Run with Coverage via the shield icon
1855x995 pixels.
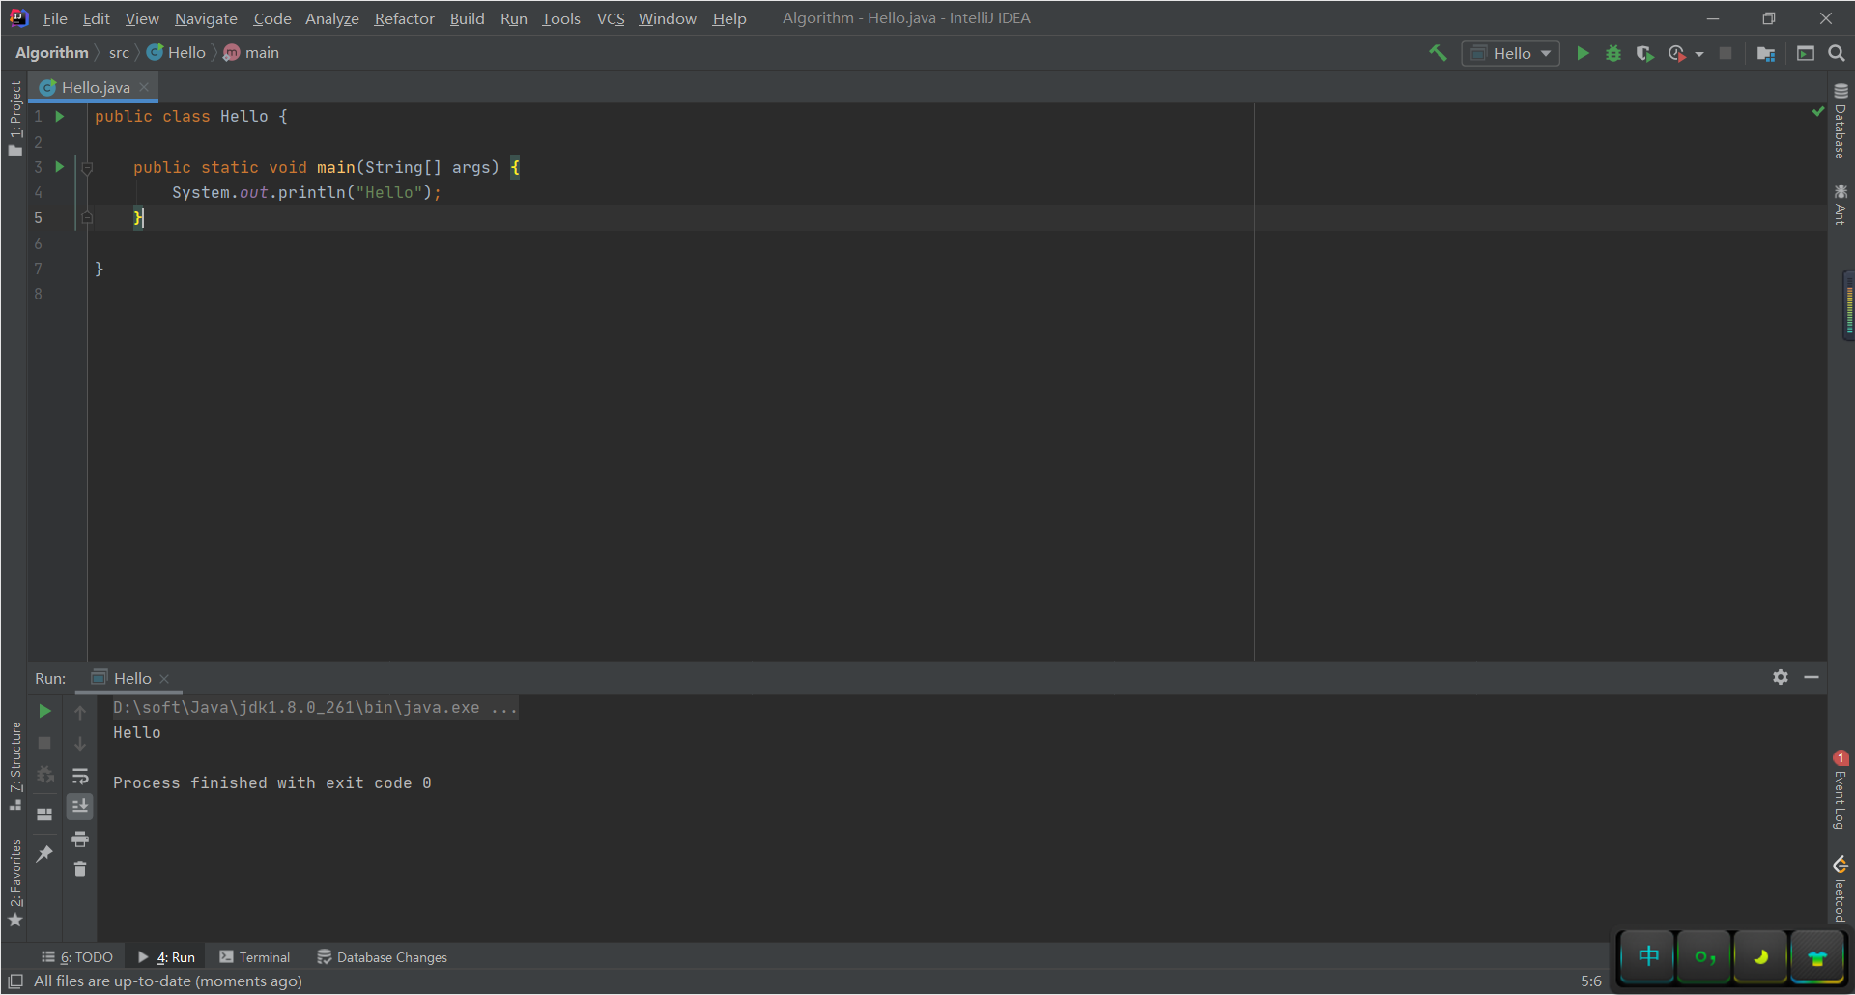(x=1644, y=53)
